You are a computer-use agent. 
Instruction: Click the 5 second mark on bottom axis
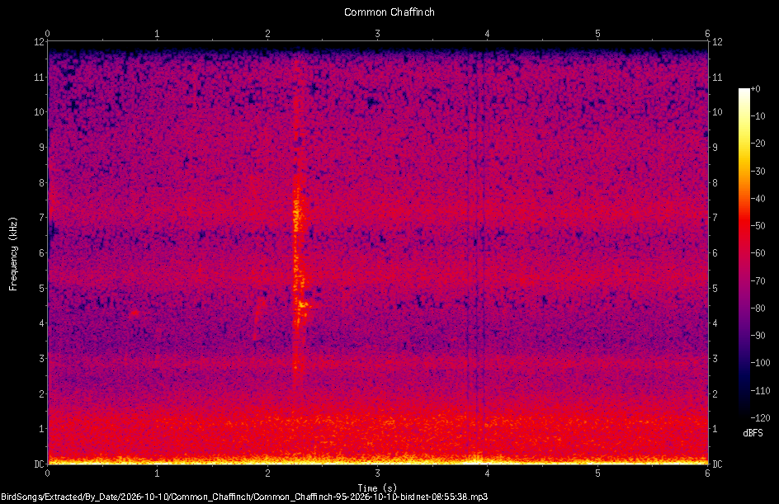click(597, 473)
